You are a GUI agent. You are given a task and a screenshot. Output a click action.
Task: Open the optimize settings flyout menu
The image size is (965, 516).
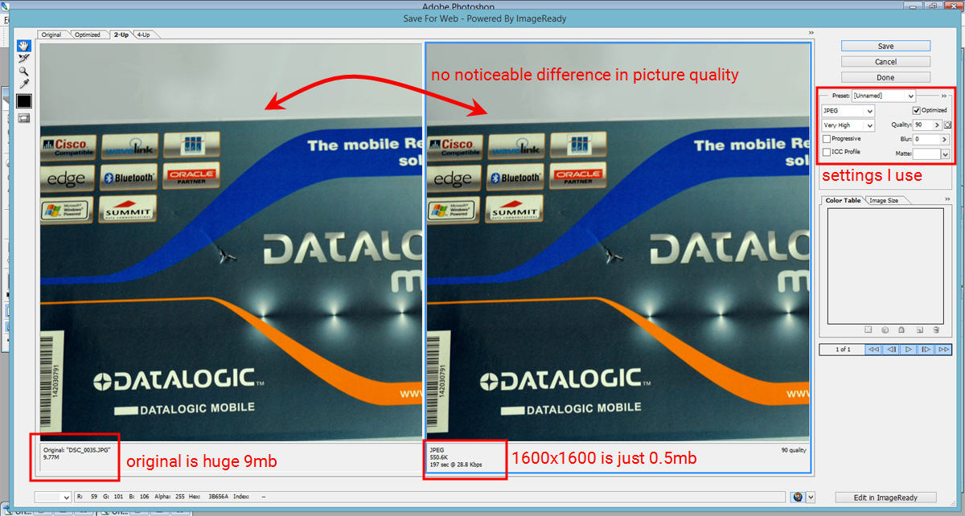[944, 96]
